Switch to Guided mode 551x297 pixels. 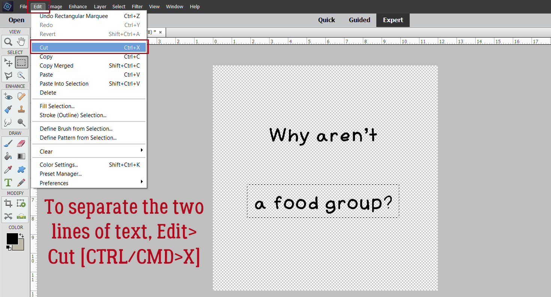359,20
